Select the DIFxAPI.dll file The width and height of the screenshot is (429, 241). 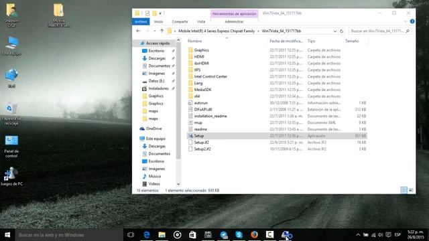[203, 109]
